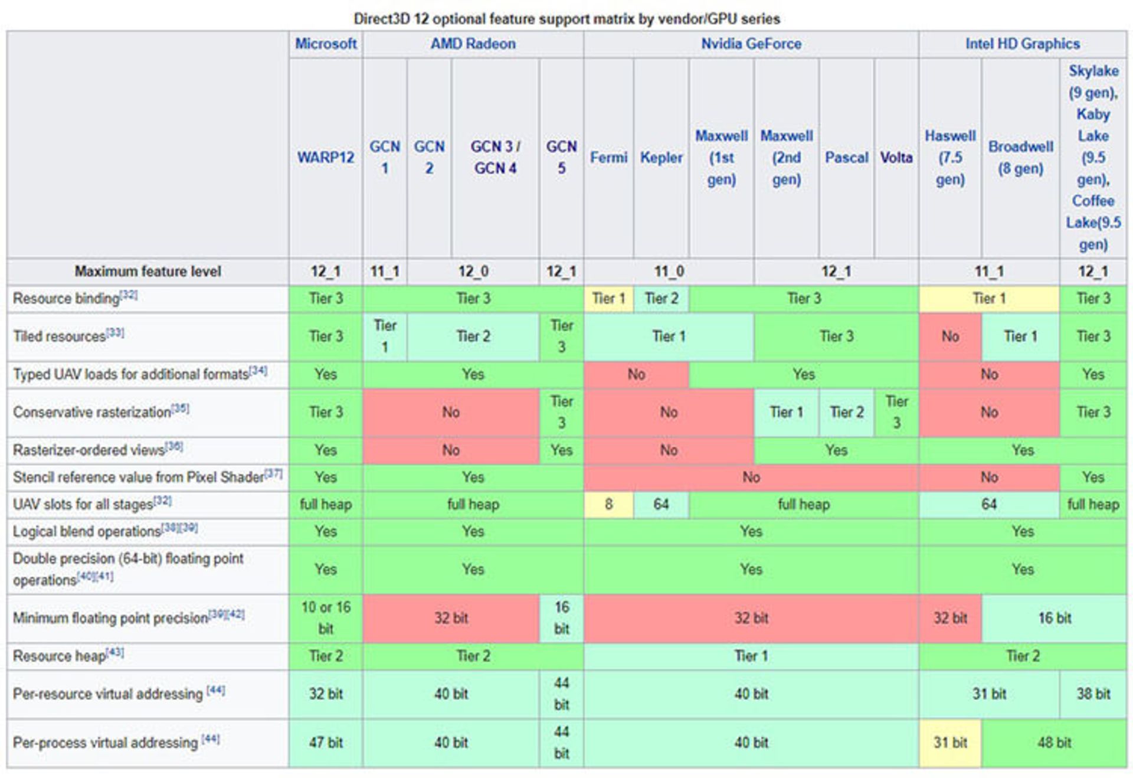Follow the Intel HD Graphics link
This screenshot has height=778, width=1133.
click(x=1022, y=44)
